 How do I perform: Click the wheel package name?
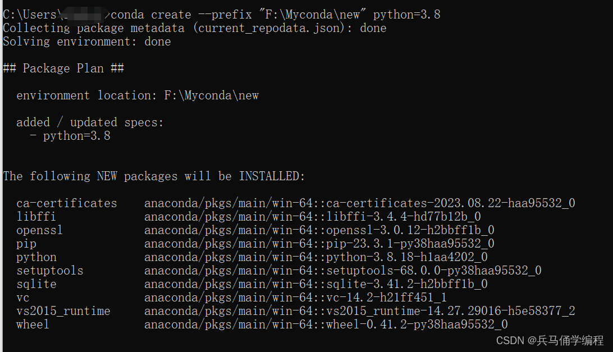click(33, 324)
